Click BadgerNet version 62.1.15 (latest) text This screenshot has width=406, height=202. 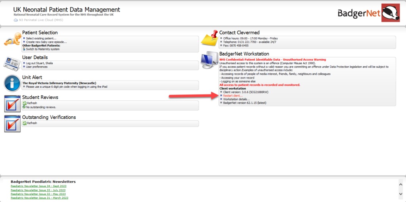(x=245, y=103)
